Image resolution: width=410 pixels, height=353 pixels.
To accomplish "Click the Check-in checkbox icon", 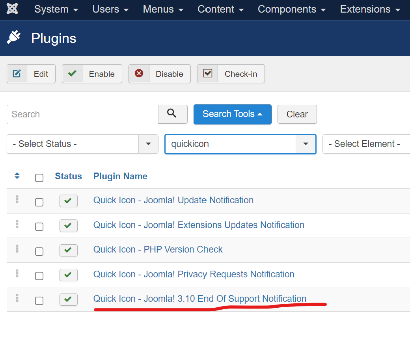I will (208, 73).
